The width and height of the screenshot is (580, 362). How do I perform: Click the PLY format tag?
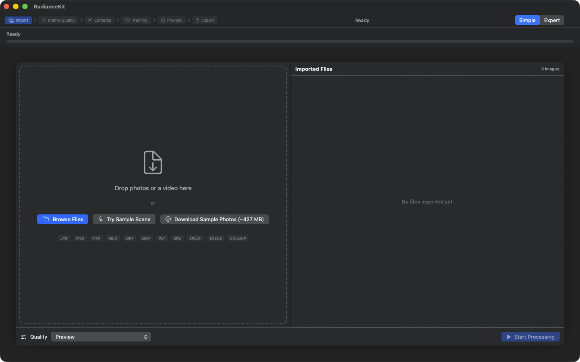coord(162,239)
